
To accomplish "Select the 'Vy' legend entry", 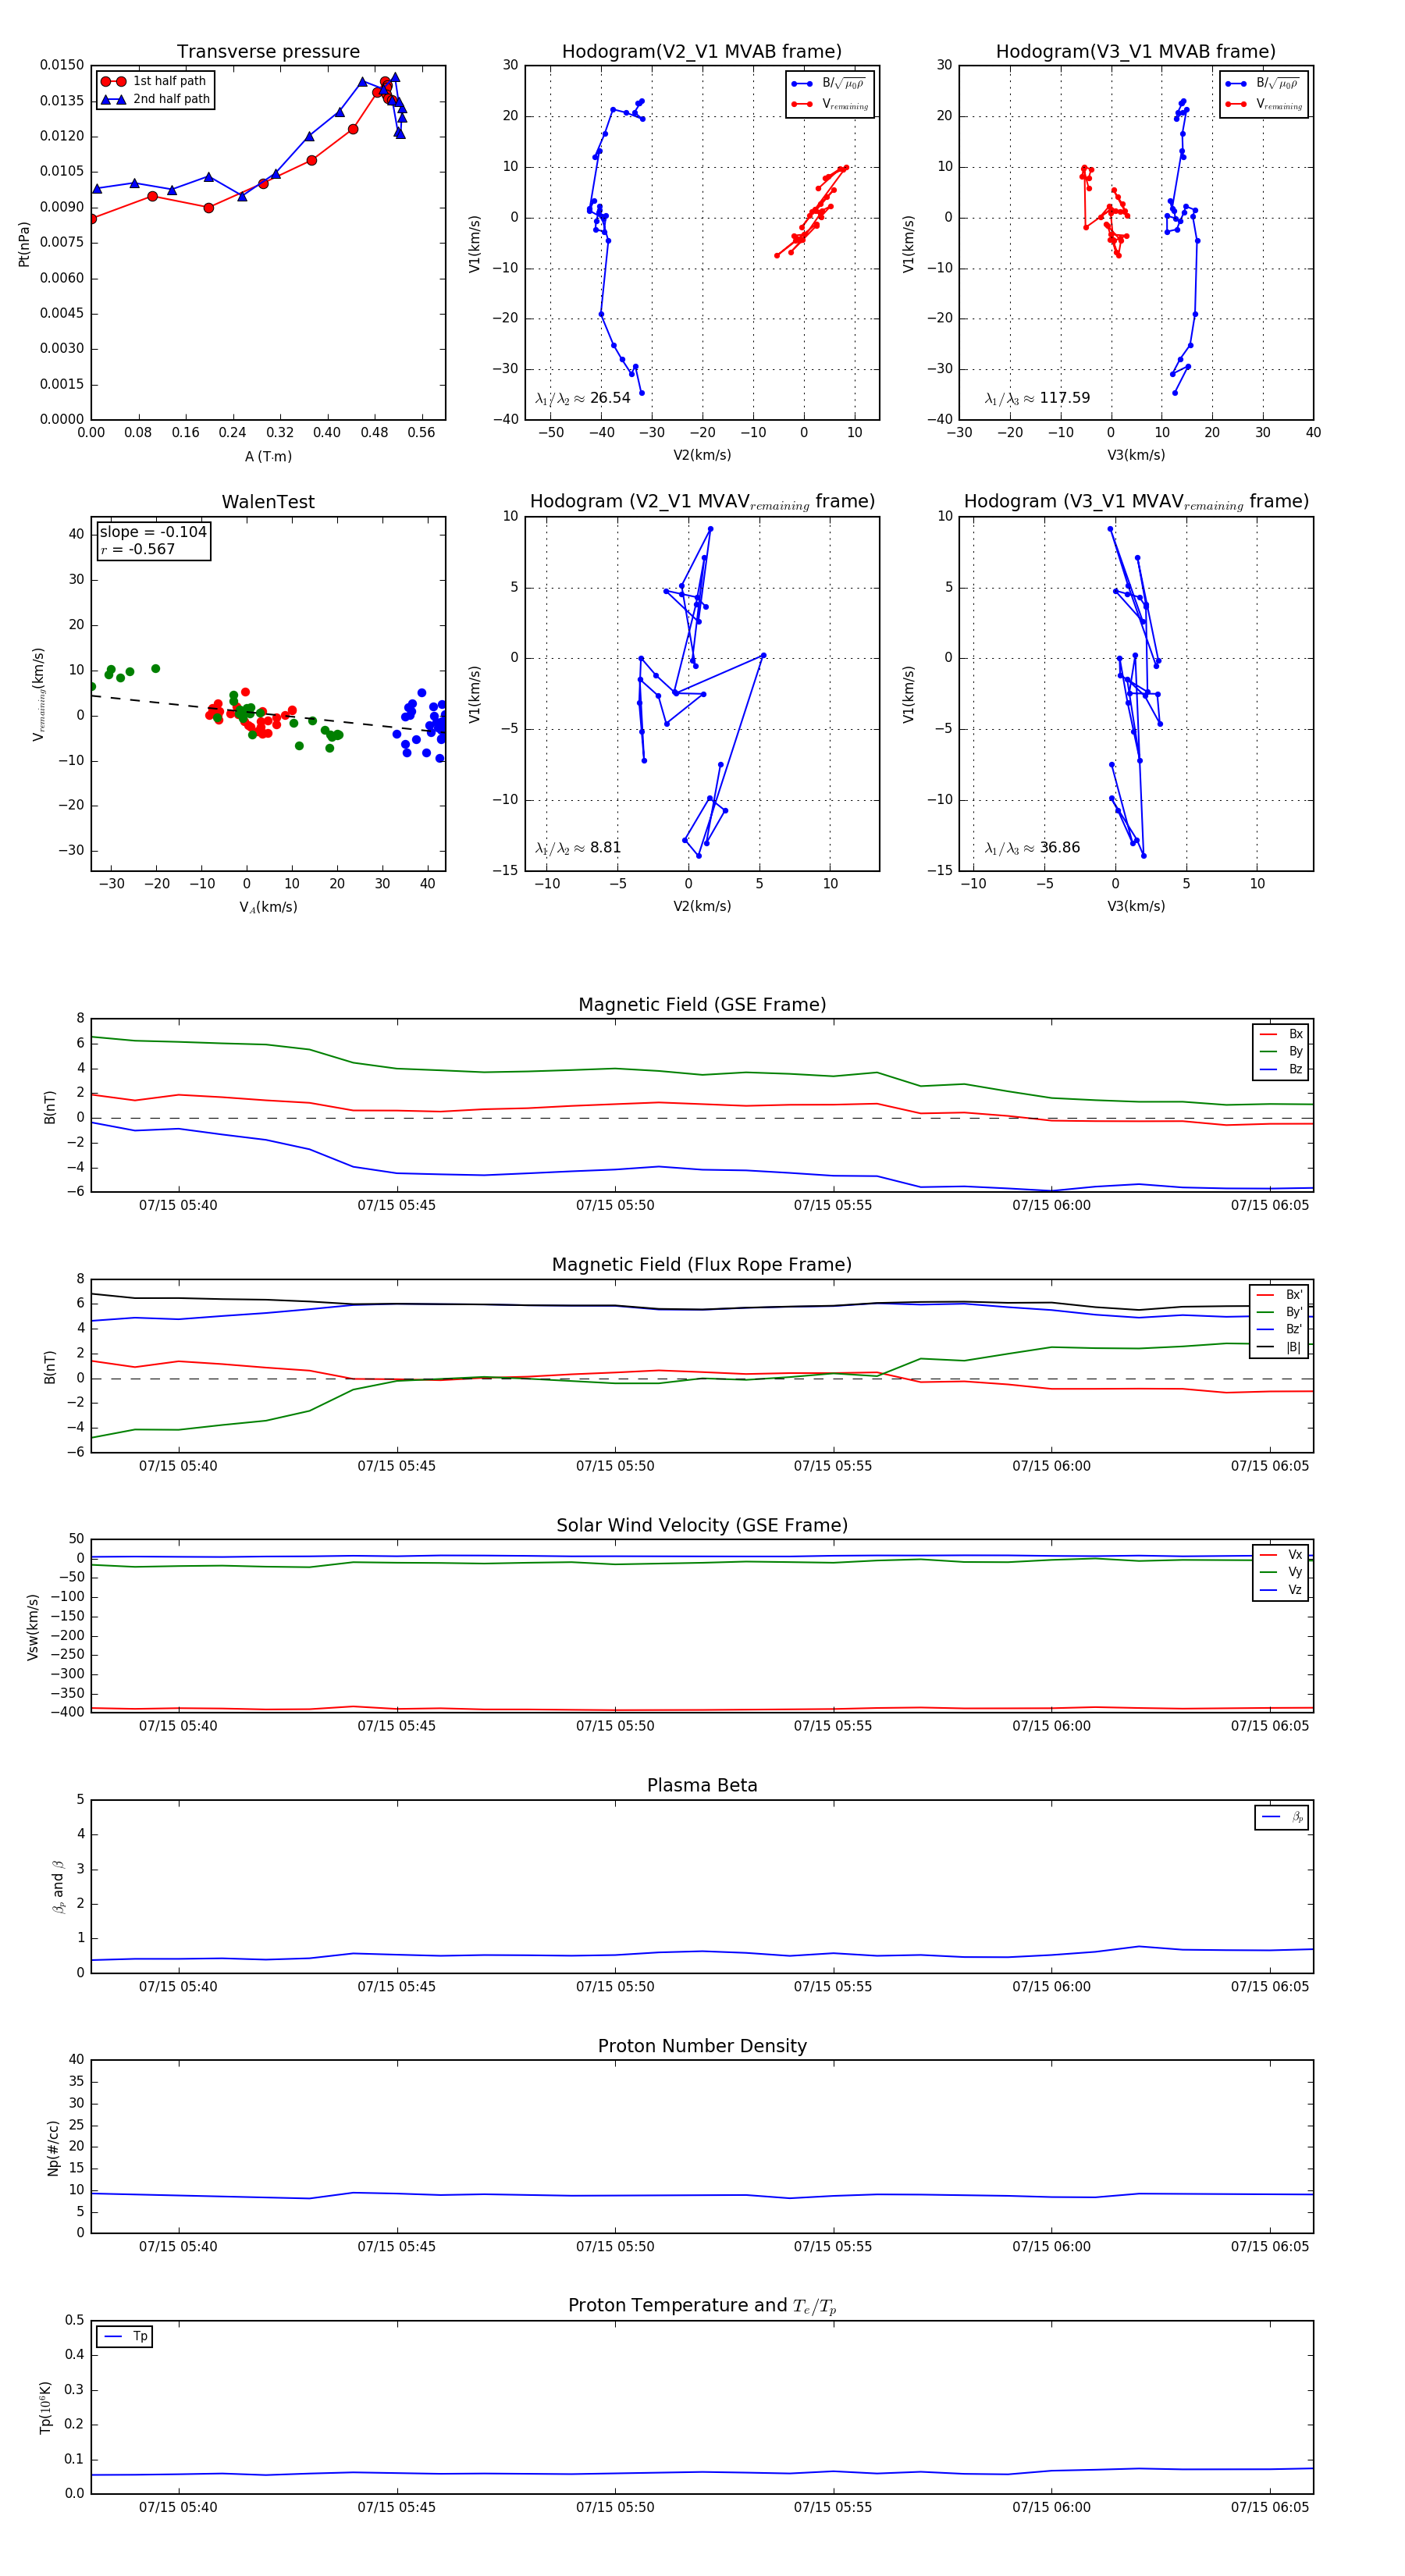I will tap(1282, 1572).
